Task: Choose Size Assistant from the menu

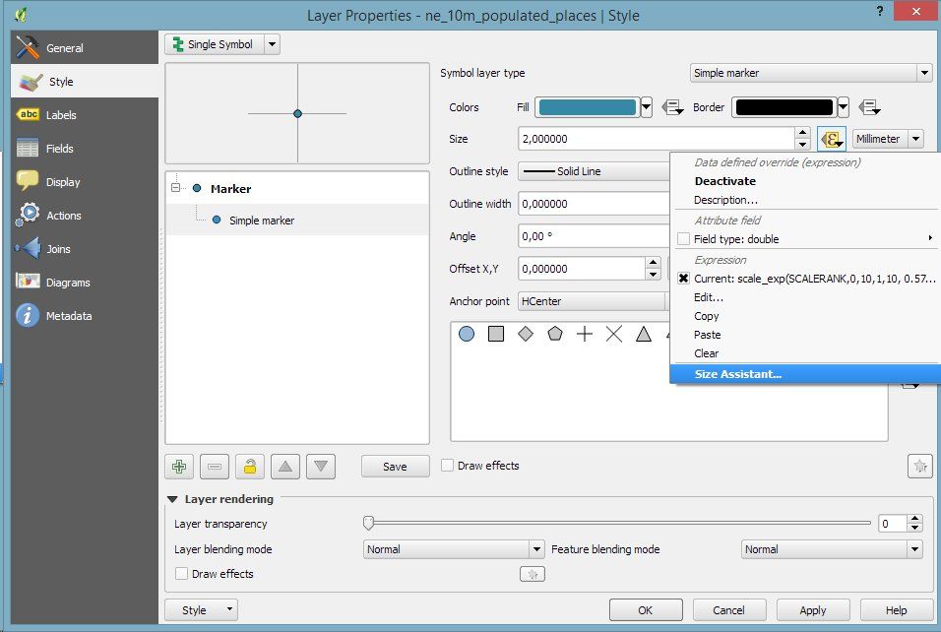Action: click(738, 374)
